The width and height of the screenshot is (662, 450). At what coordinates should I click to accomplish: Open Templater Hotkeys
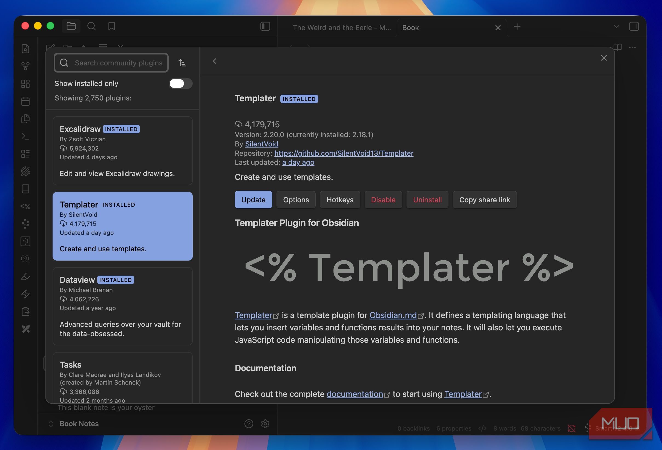point(340,200)
